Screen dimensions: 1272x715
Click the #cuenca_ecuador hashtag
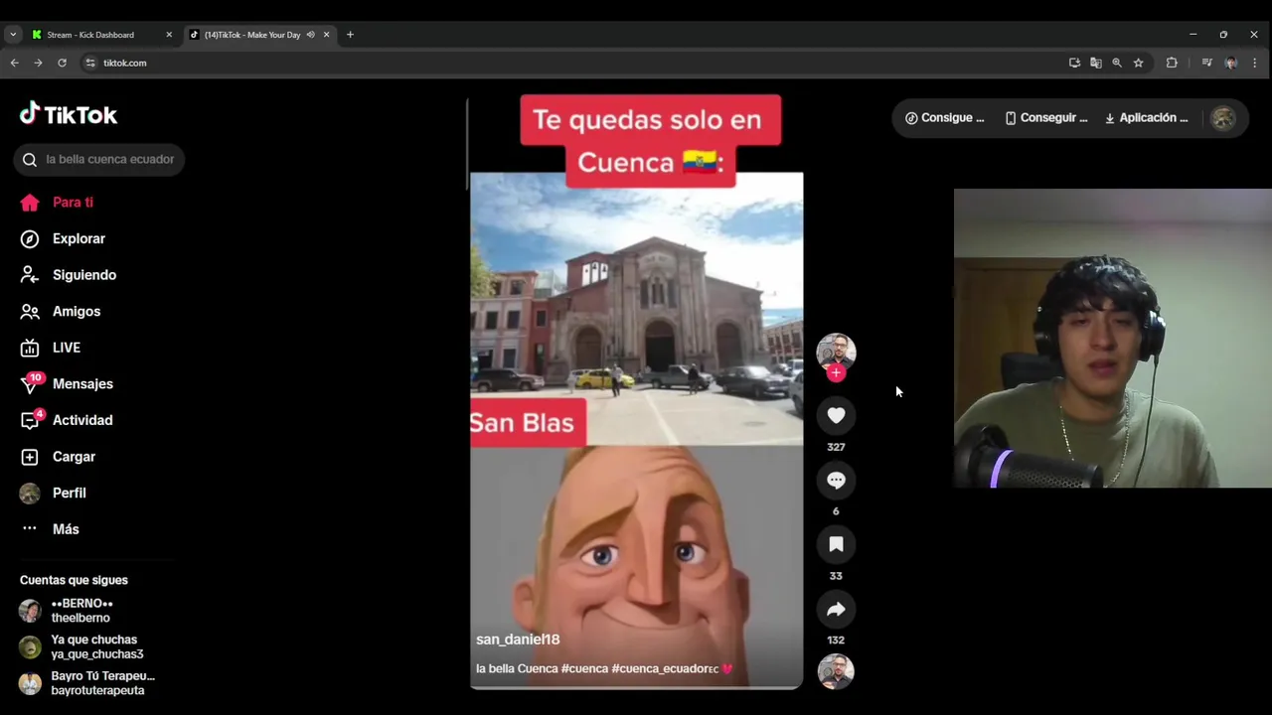point(664,668)
